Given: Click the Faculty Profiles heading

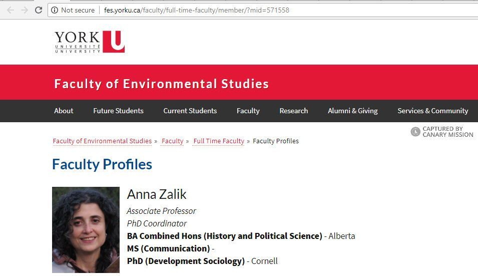Looking at the screenshot, I should 102,164.
